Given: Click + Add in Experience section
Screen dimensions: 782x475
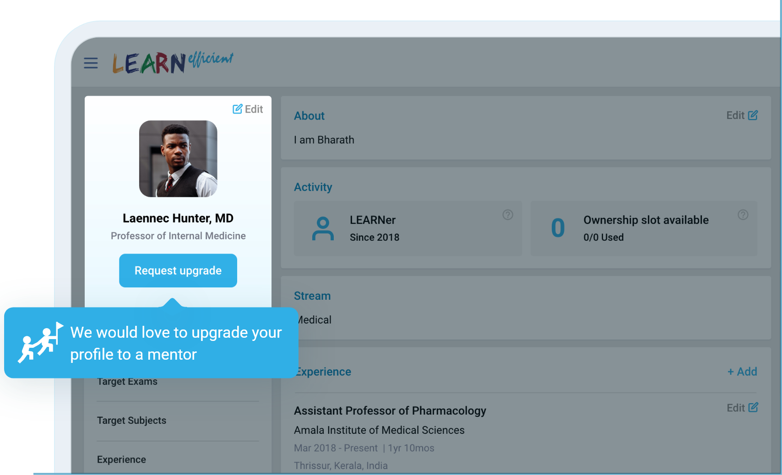Looking at the screenshot, I should point(742,372).
